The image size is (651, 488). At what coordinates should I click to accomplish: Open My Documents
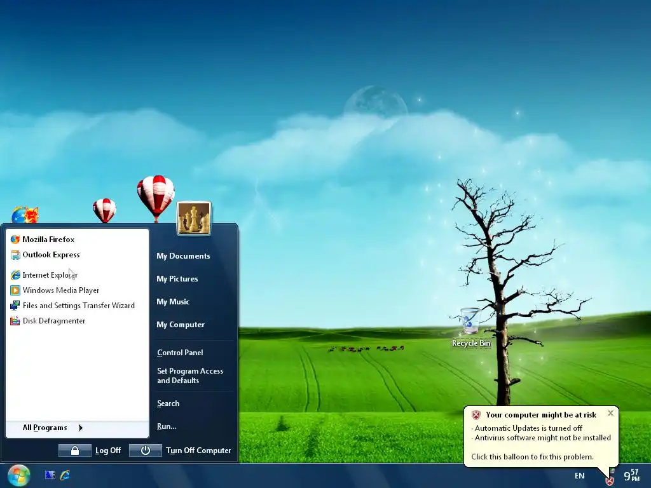coord(183,256)
